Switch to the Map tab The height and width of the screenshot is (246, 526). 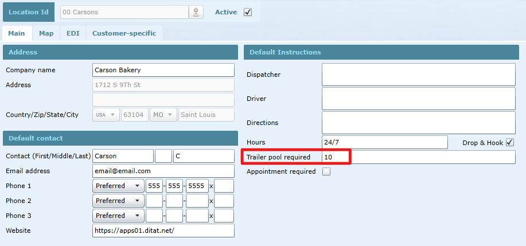coord(46,33)
